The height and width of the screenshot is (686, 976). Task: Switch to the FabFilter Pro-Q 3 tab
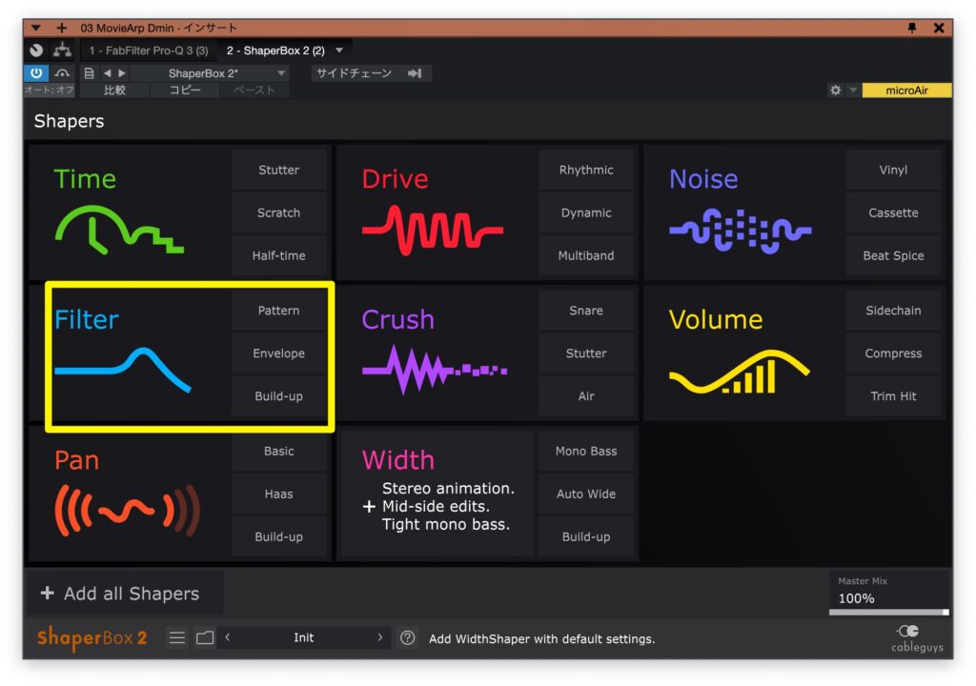point(149,50)
